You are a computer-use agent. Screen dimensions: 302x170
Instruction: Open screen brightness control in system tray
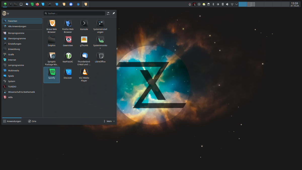coord(218,4)
